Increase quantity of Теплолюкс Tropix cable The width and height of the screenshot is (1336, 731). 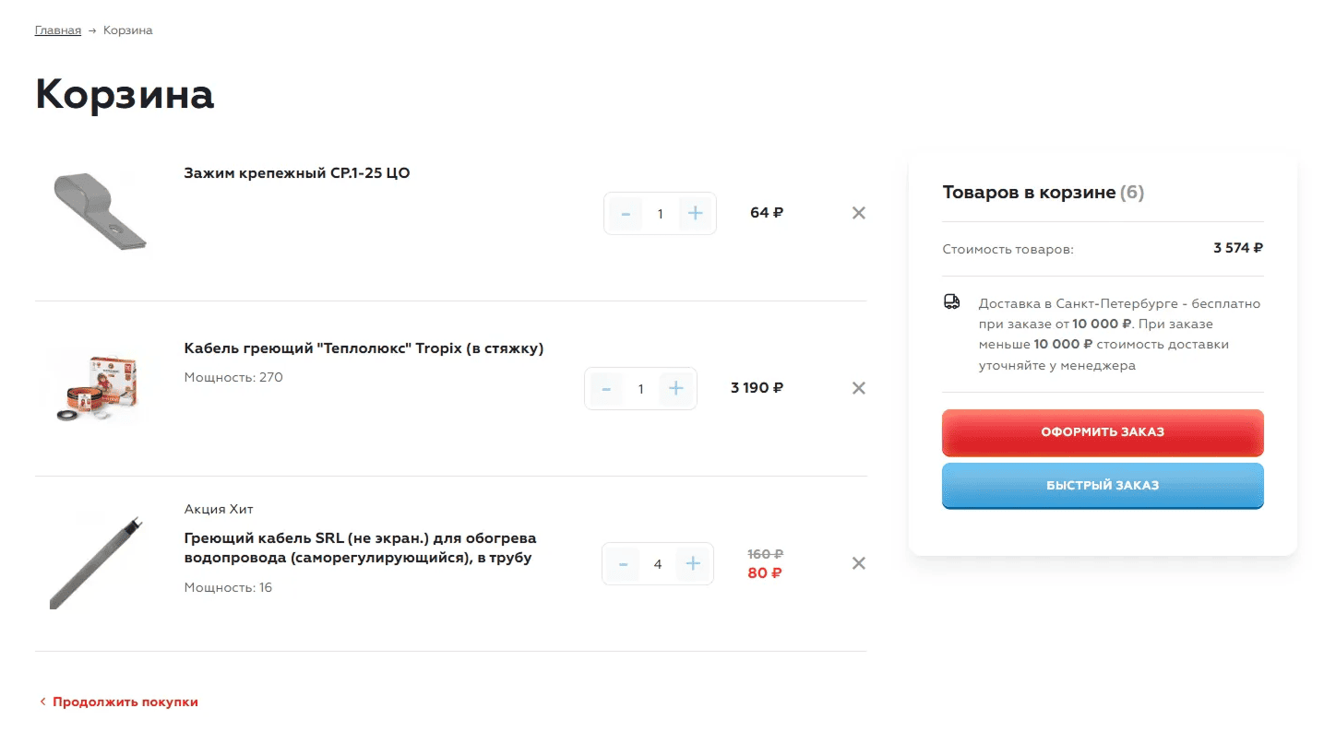coord(676,389)
